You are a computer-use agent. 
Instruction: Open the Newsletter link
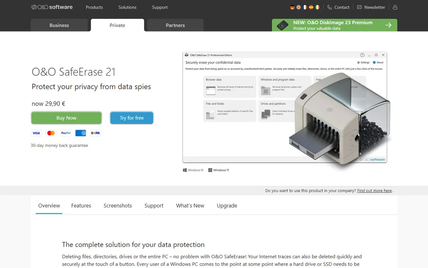coord(371,7)
